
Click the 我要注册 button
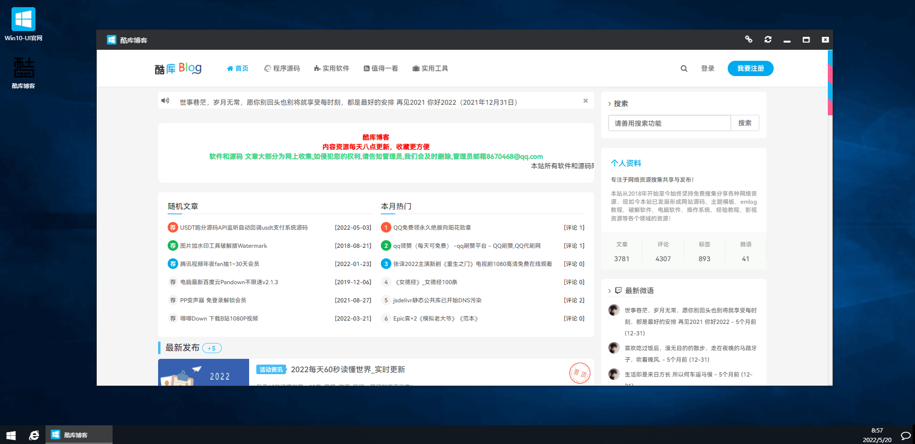[750, 68]
